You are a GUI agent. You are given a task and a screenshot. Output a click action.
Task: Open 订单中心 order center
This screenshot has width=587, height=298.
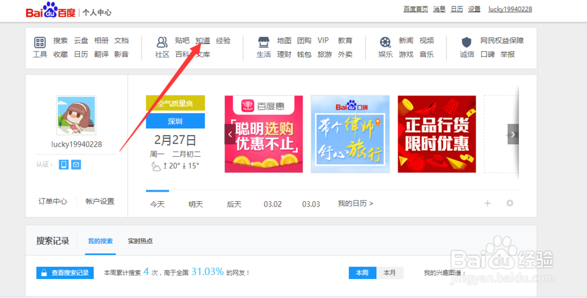(x=53, y=201)
